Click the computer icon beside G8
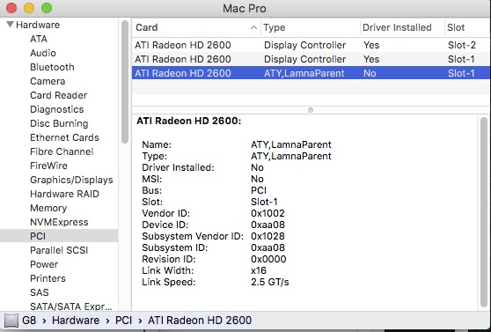 coord(11,321)
